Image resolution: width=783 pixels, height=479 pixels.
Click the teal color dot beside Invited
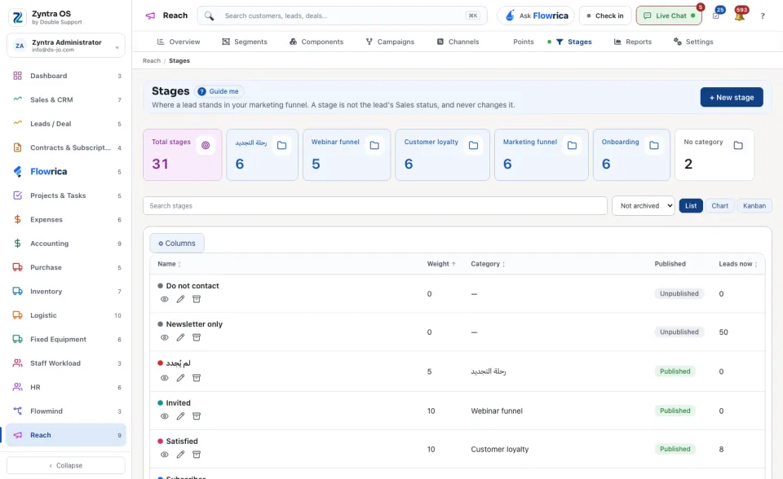coord(161,402)
